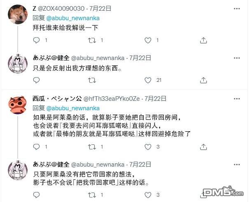Open @abubu_newnanka mention in 西瓜's tweet
This screenshot has width=249, height=202.
tap(73, 108)
